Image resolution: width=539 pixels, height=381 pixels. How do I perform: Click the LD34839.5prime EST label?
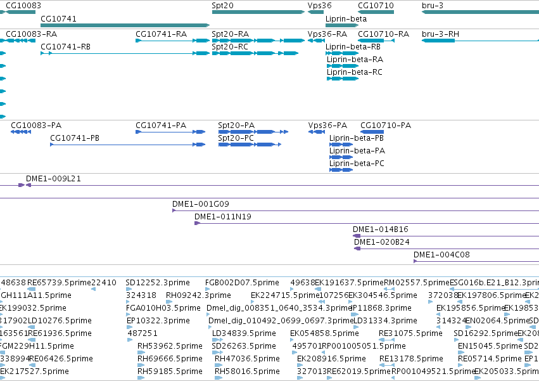244,334
